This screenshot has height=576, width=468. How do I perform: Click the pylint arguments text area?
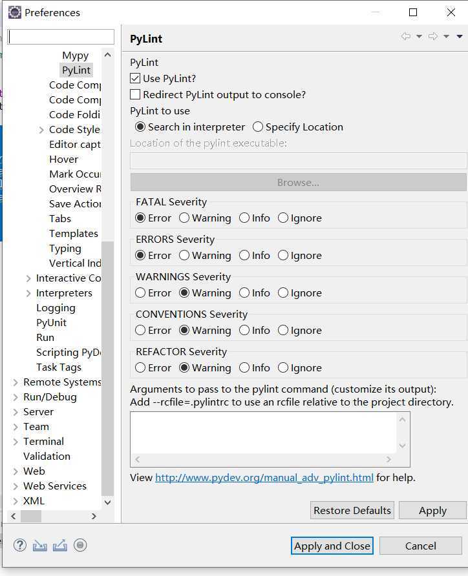coord(263,433)
